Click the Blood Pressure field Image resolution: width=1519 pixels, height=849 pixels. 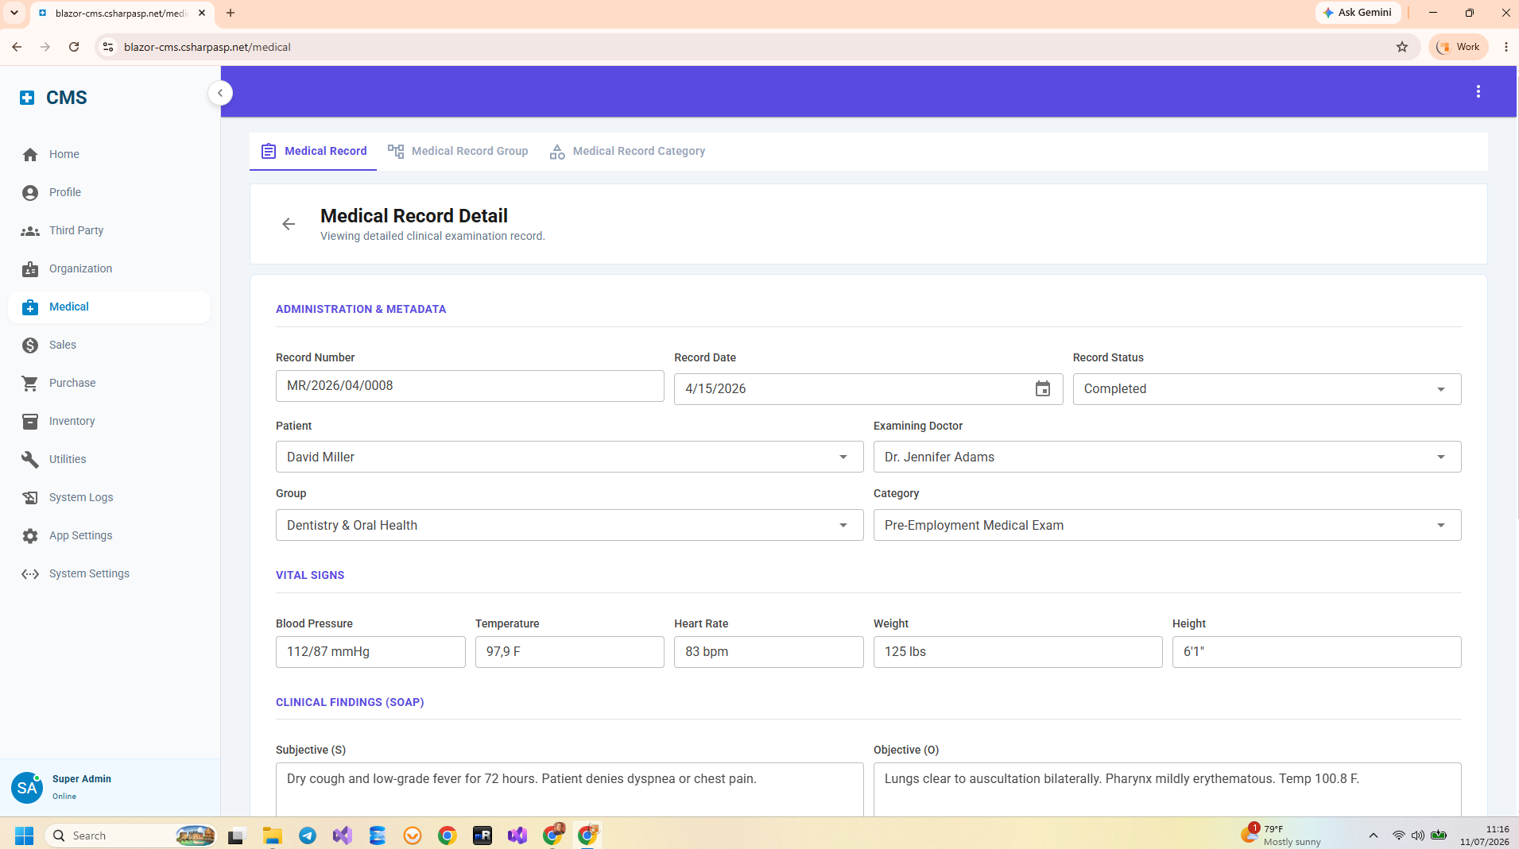point(370,652)
